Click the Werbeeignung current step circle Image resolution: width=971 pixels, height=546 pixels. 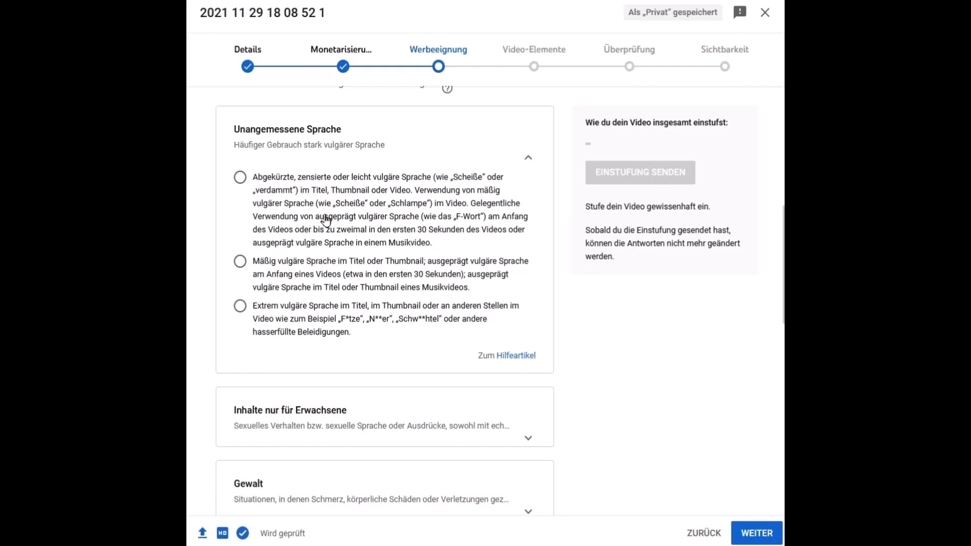pyautogui.click(x=438, y=66)
